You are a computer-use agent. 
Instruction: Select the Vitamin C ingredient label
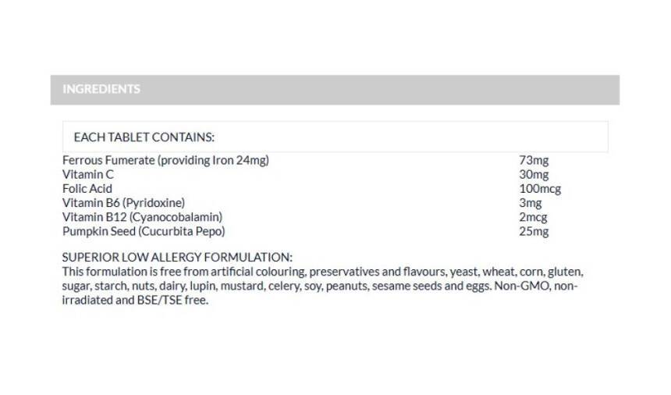[x=88, y=174]
